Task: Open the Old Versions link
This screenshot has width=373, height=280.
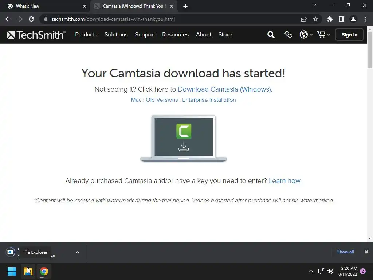Action: pyautogui.click(x=162, y=100)
